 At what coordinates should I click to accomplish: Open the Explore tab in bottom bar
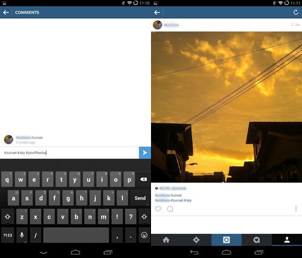pos(196,240)
